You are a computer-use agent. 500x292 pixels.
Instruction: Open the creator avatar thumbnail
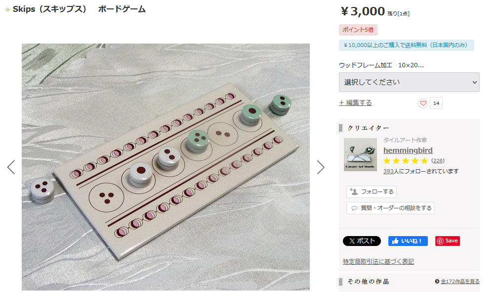360,154
